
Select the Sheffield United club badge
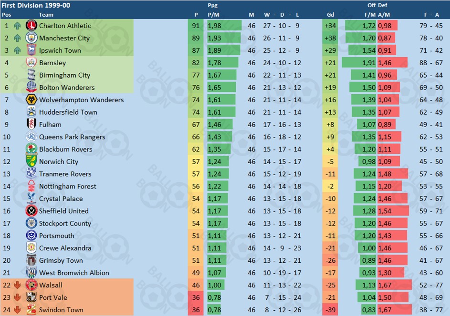(x=31, y=211)
